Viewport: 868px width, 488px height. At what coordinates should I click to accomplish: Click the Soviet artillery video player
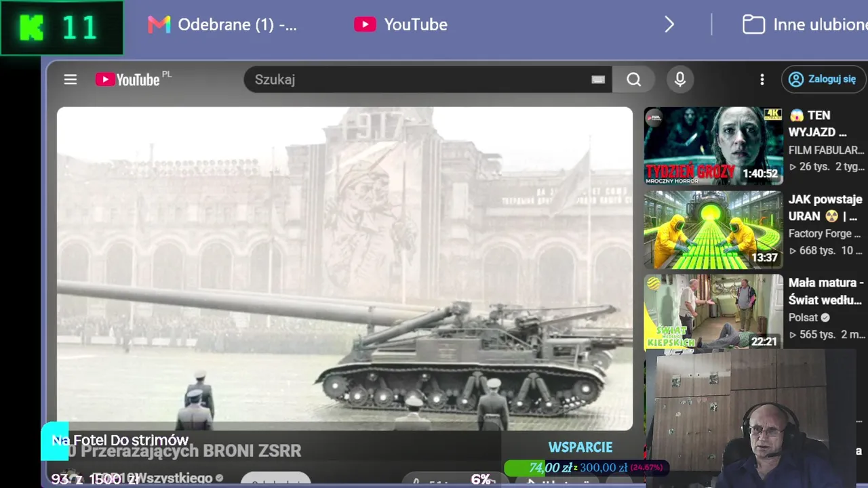click(344, 269)
